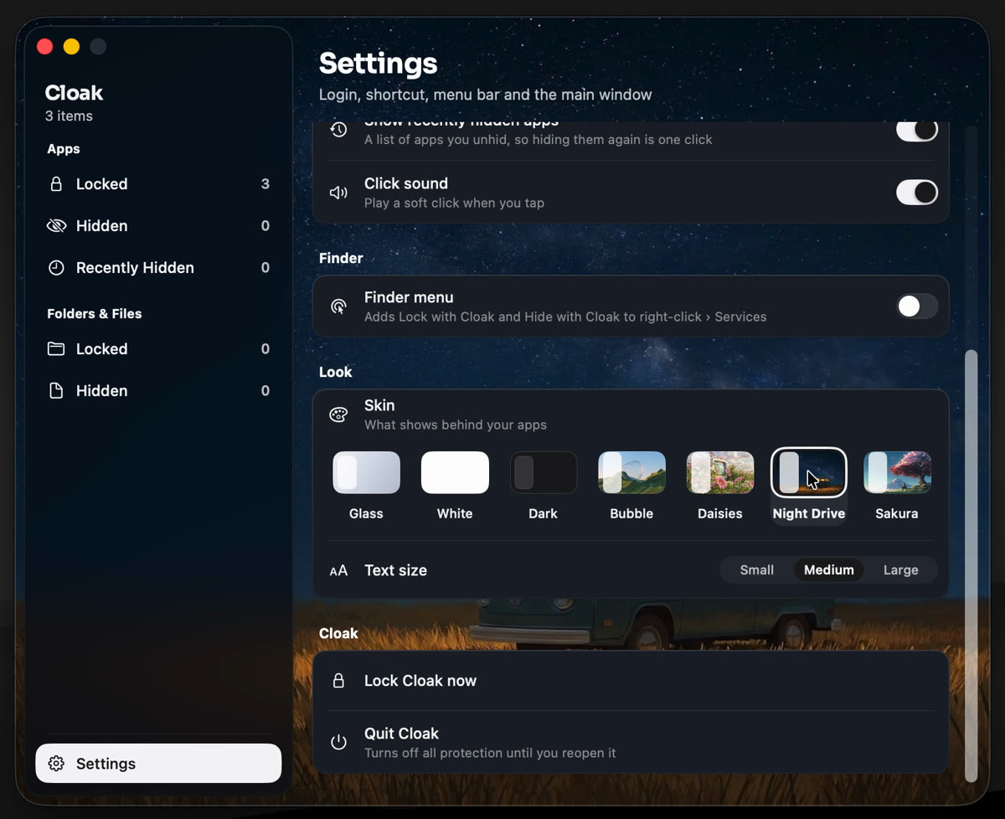This screenshot has width=1005, height=819.
Task: Click the power icon next to Quit Cloak
Action: coord(338,742)
